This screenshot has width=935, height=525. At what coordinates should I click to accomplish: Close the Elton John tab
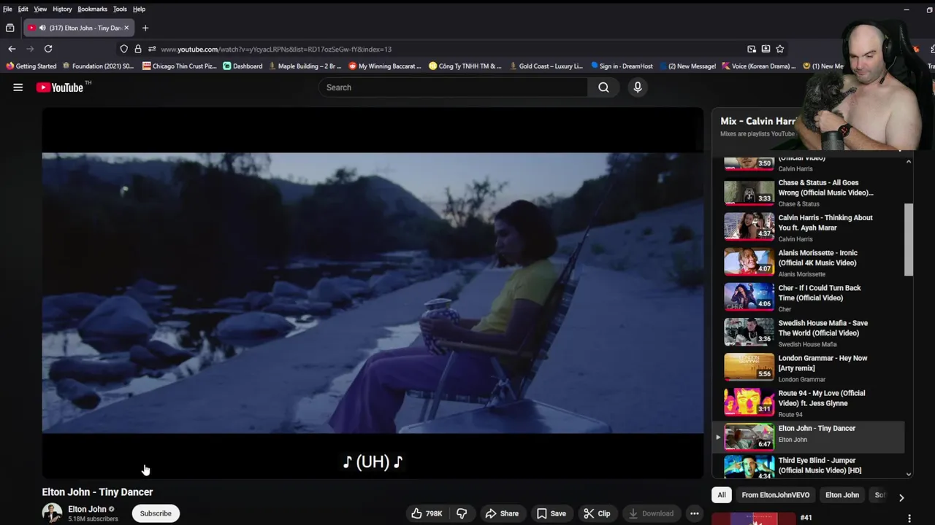tap(126, 28)
